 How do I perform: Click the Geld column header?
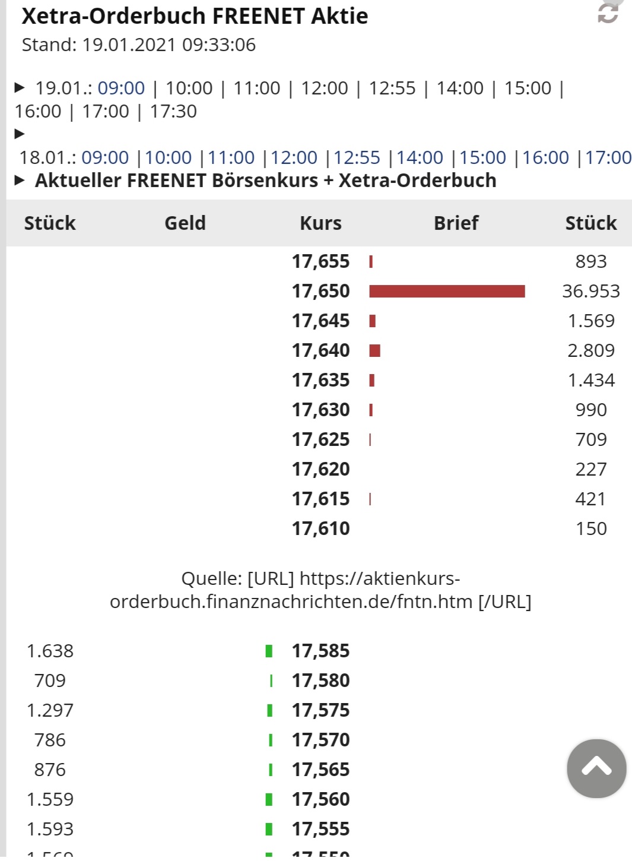coord(185,223)
